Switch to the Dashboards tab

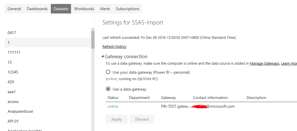pyautogui.click(x=37, y=9)
